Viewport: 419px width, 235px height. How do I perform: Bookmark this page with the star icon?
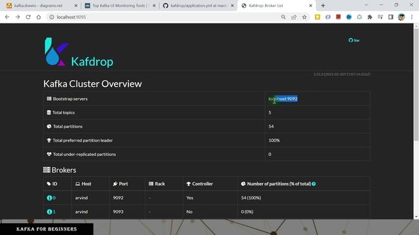point(304,17)
